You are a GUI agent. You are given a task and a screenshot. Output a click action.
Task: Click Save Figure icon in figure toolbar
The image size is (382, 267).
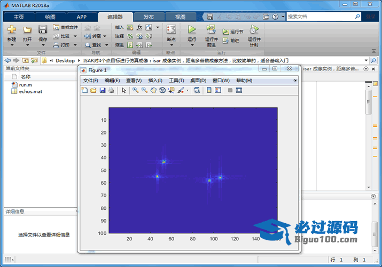point(103,90)
